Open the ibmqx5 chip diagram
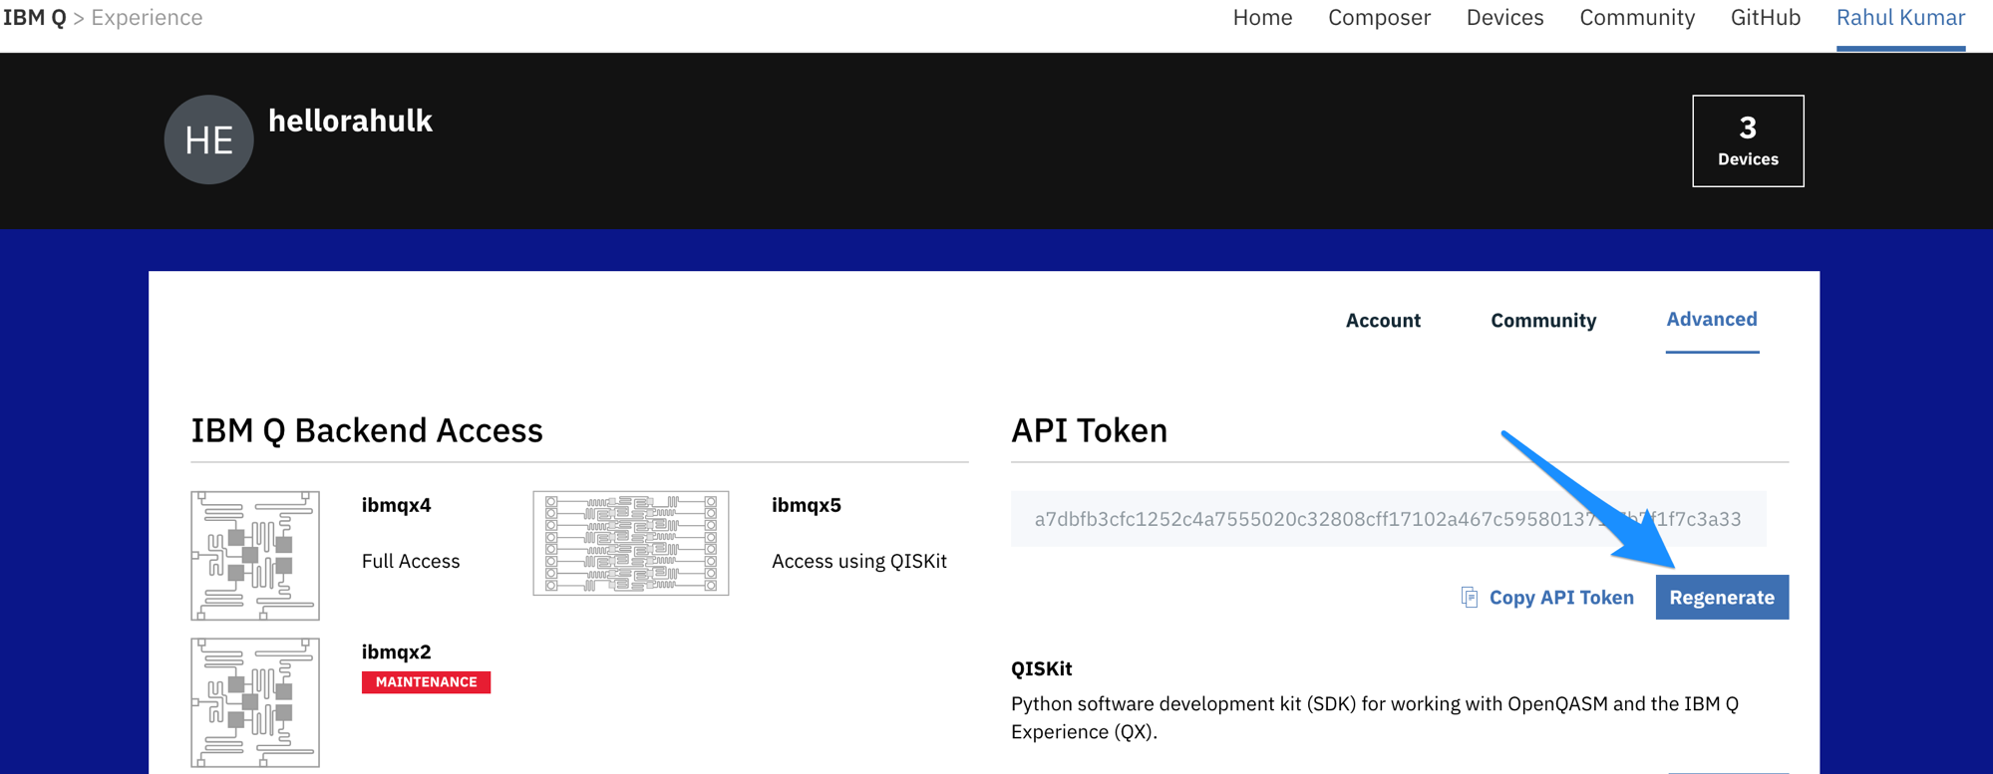This screenshot has height=774, width=1993. click(x=630, y=543)
